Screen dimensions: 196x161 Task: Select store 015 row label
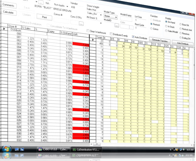tap(19, 84)
